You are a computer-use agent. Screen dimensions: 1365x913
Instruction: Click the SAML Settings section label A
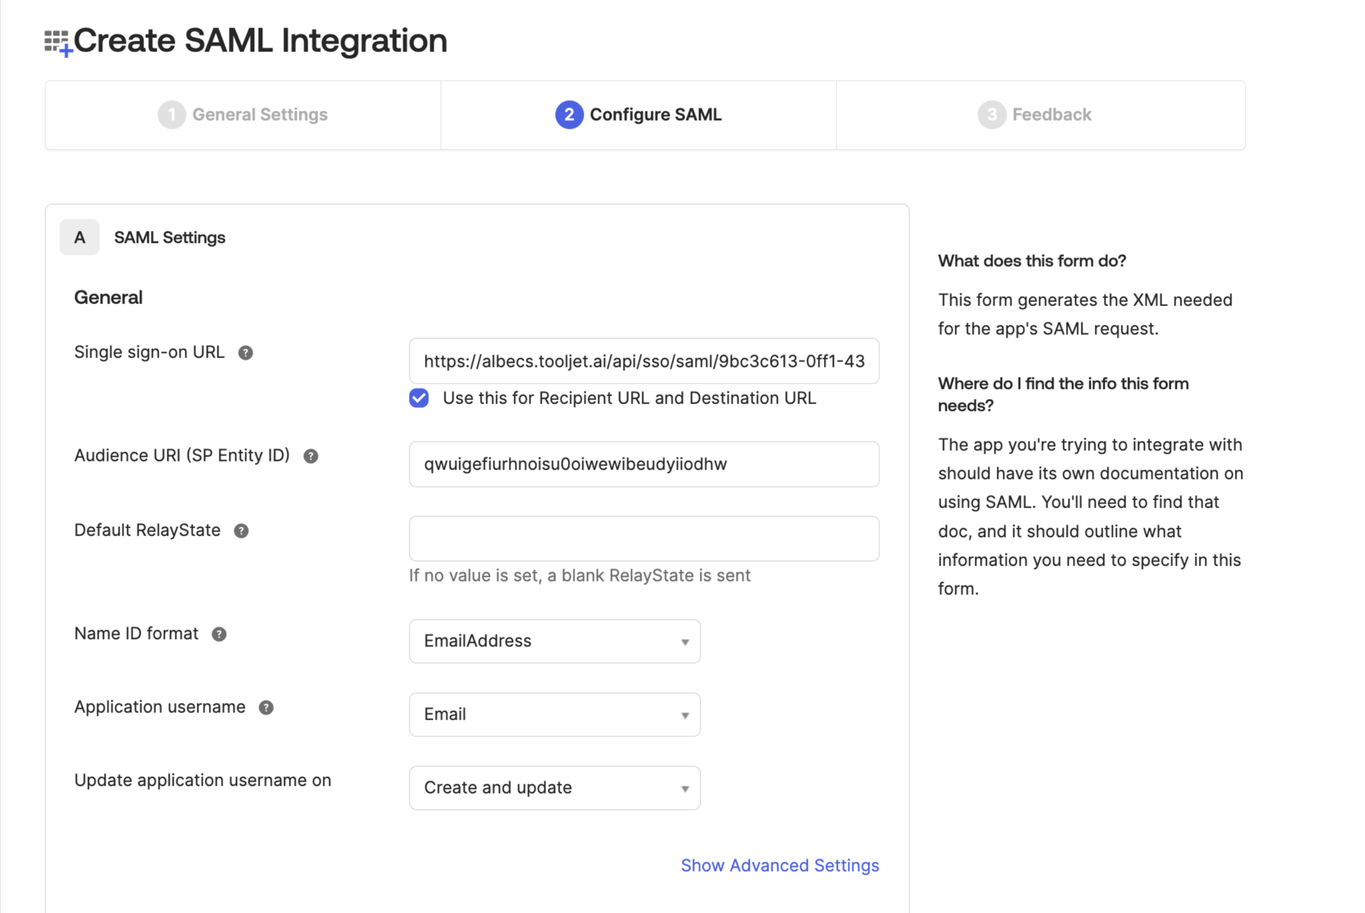coord(79,237)
